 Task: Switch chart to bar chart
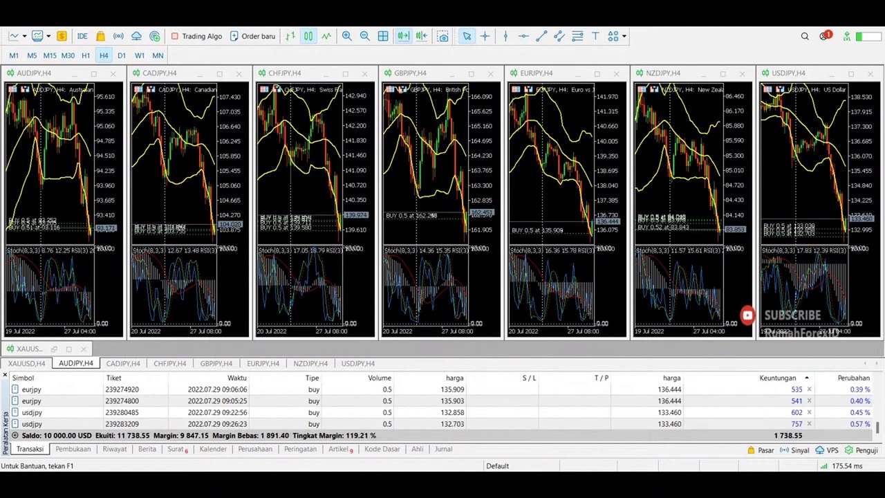[290, 36]
